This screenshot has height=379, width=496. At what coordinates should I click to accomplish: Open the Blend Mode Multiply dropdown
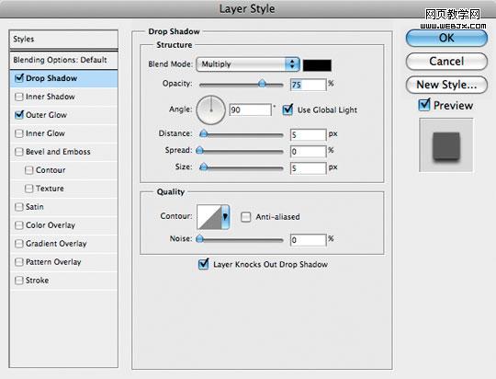248,64
